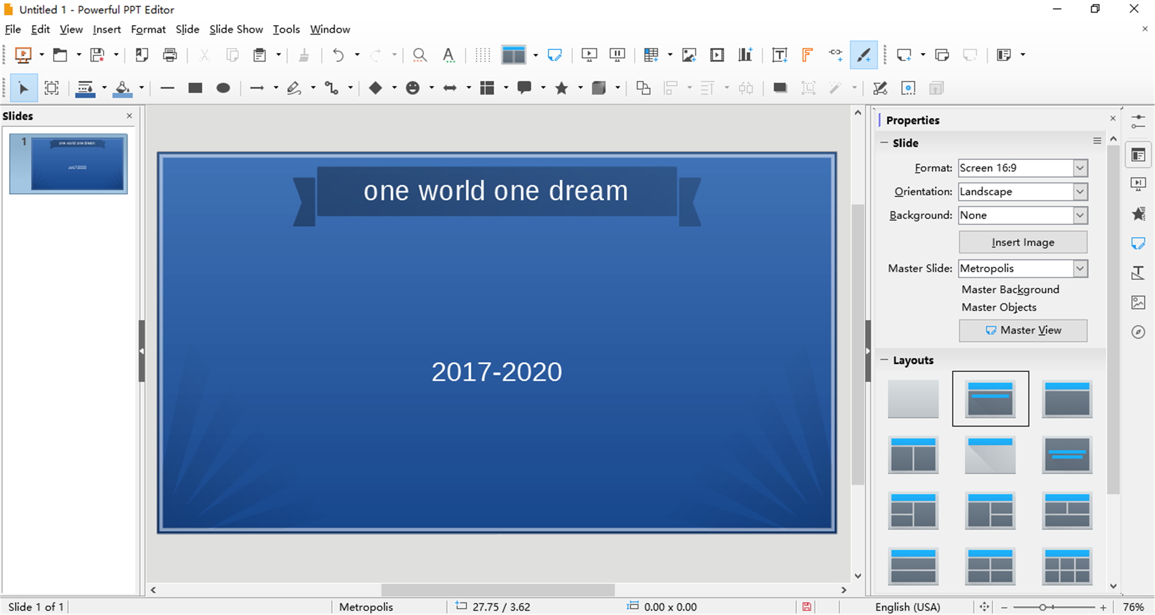This screenshot has height=615, width=1155.
Task: Toggle Master Background for the slide
Action: [x=1010, y=289]
